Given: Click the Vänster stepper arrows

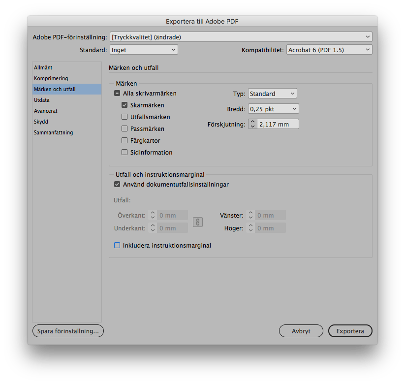Looking at the screenshot, I should (250, 215).
